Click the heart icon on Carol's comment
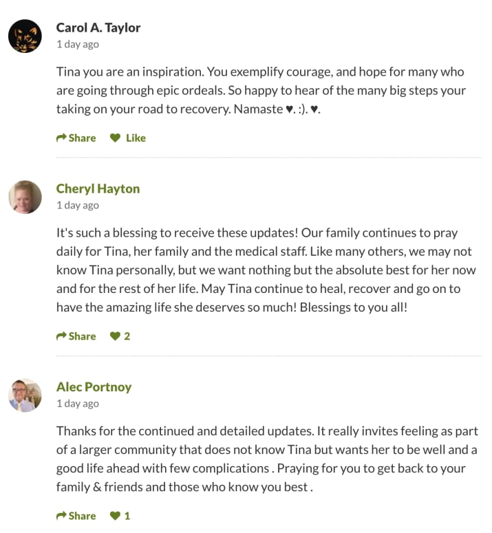 pos(116,138)
